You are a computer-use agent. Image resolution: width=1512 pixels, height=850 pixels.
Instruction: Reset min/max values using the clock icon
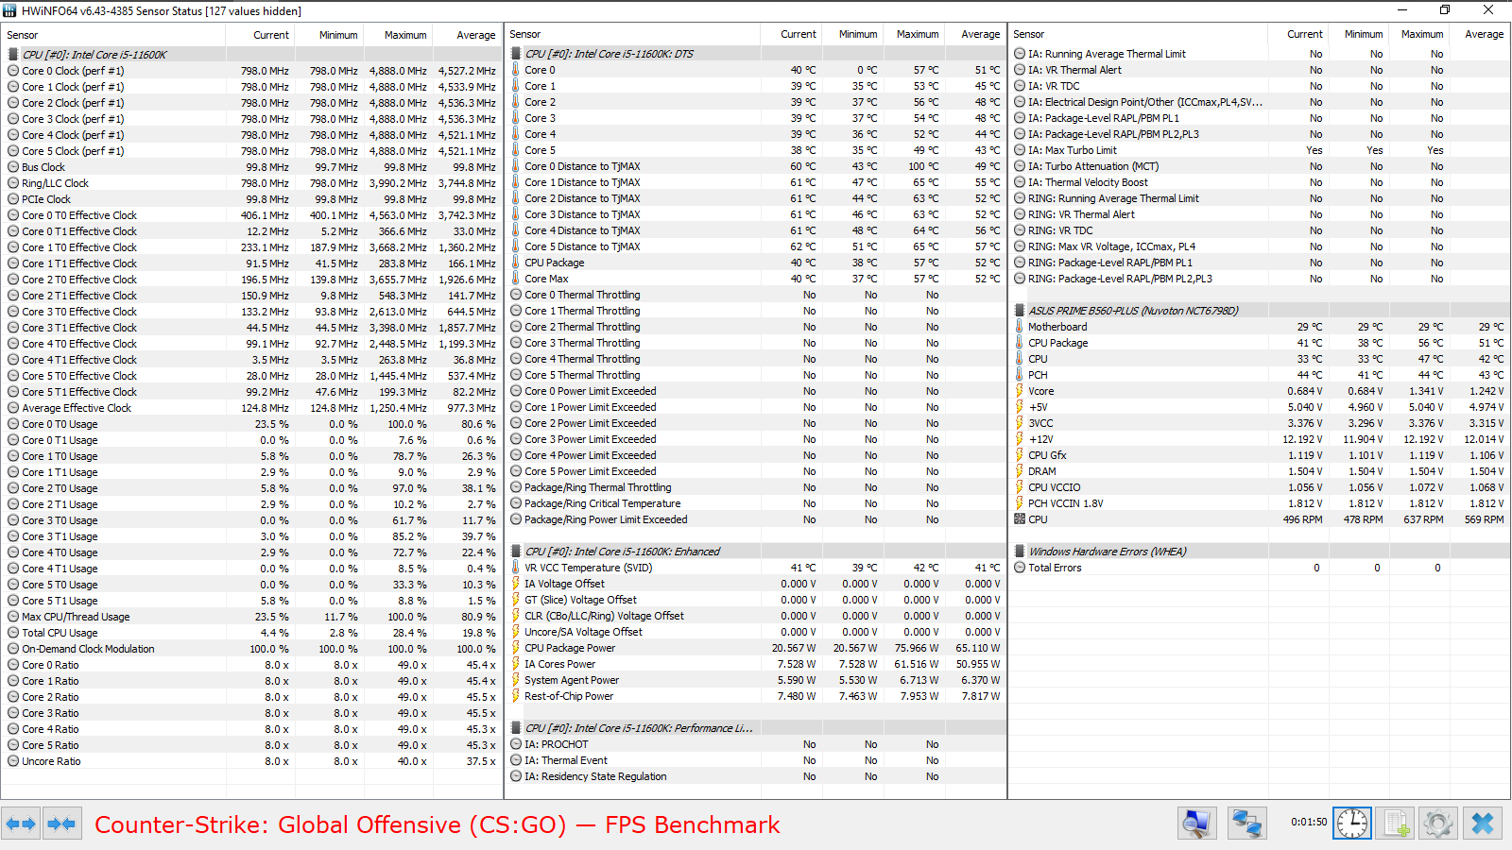pyautogui.click(x=1351, y=824)
